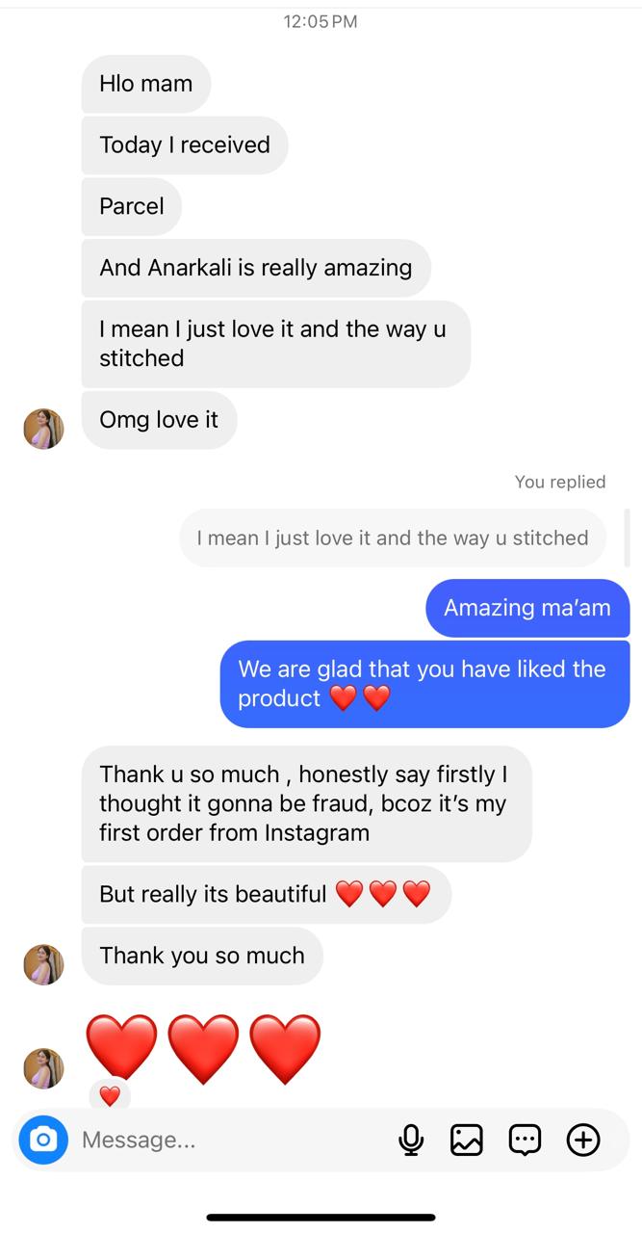Tap the "Today I received" message bubble
Screen dimensions: 642x1233
184,145
